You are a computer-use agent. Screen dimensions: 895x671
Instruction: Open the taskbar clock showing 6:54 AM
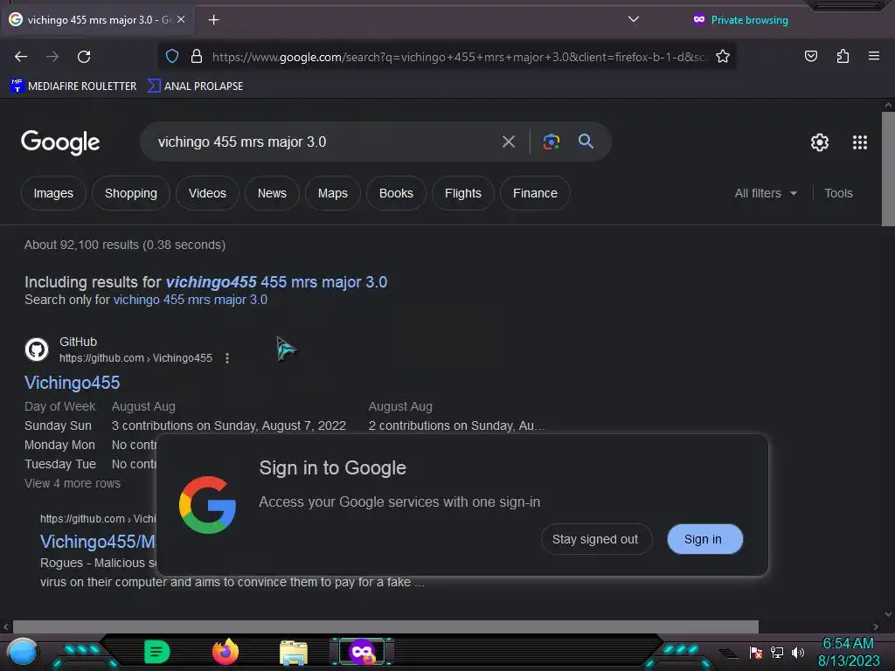848,652
